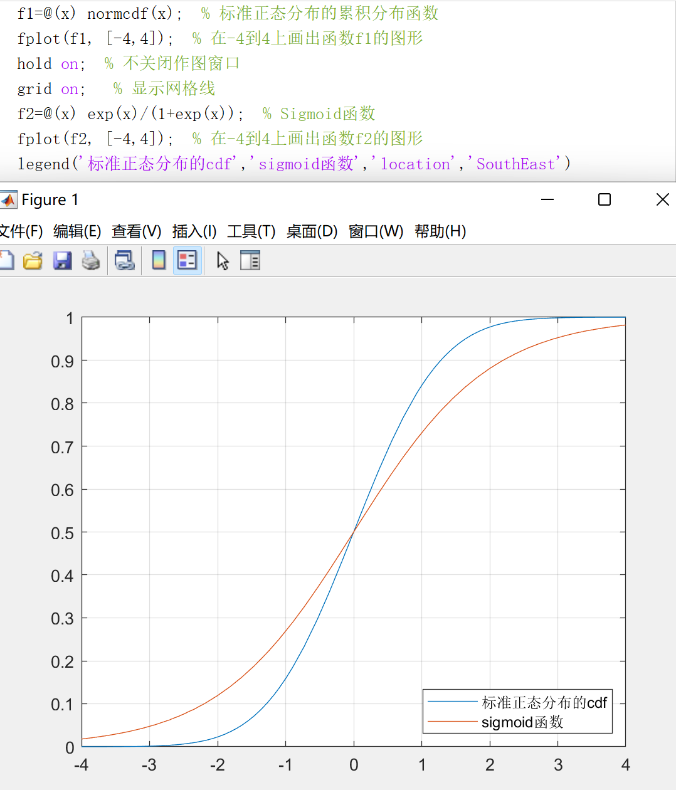
Task: Open the 工具(T) menu
Action: (250, 231)
